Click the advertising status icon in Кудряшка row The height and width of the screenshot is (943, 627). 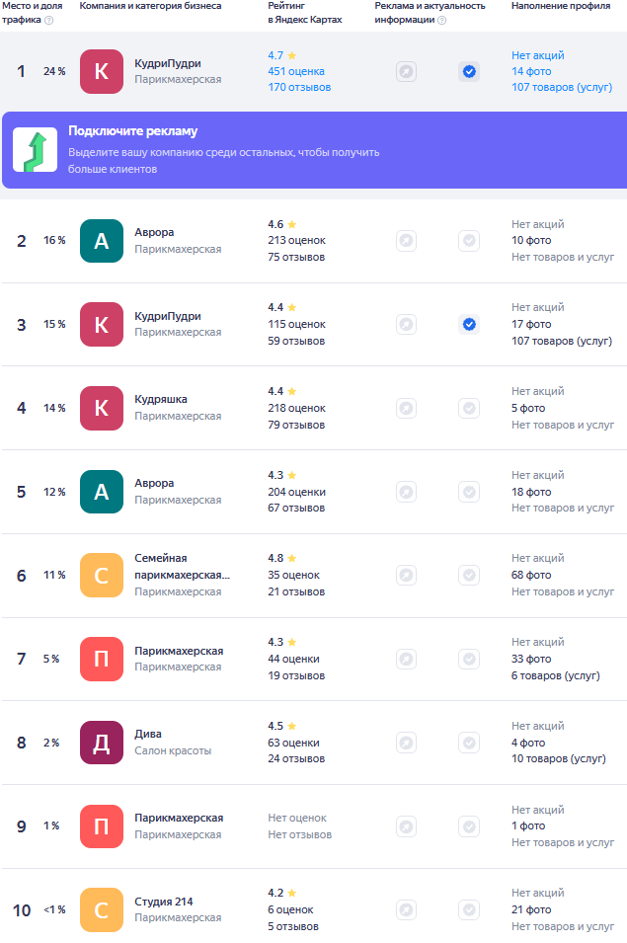[406, 408]
